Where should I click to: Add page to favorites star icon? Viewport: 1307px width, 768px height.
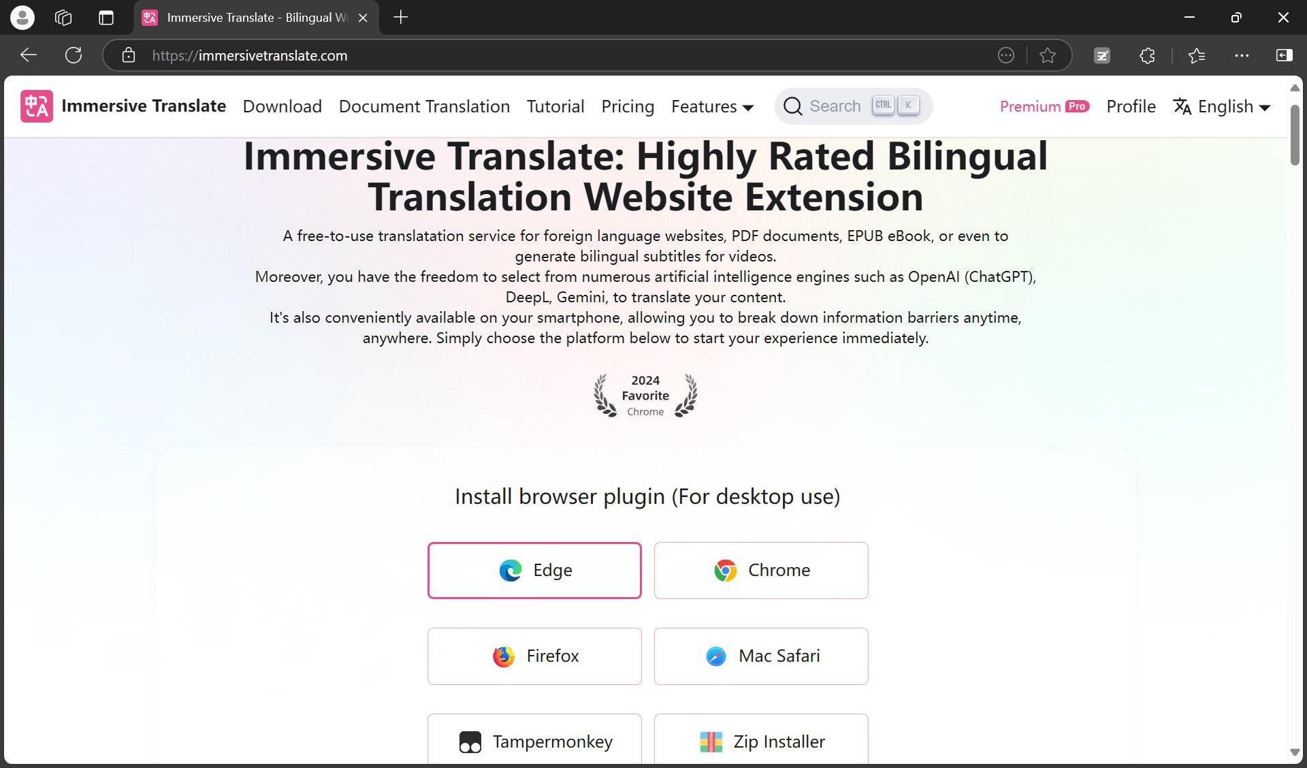pos(1048,56)
